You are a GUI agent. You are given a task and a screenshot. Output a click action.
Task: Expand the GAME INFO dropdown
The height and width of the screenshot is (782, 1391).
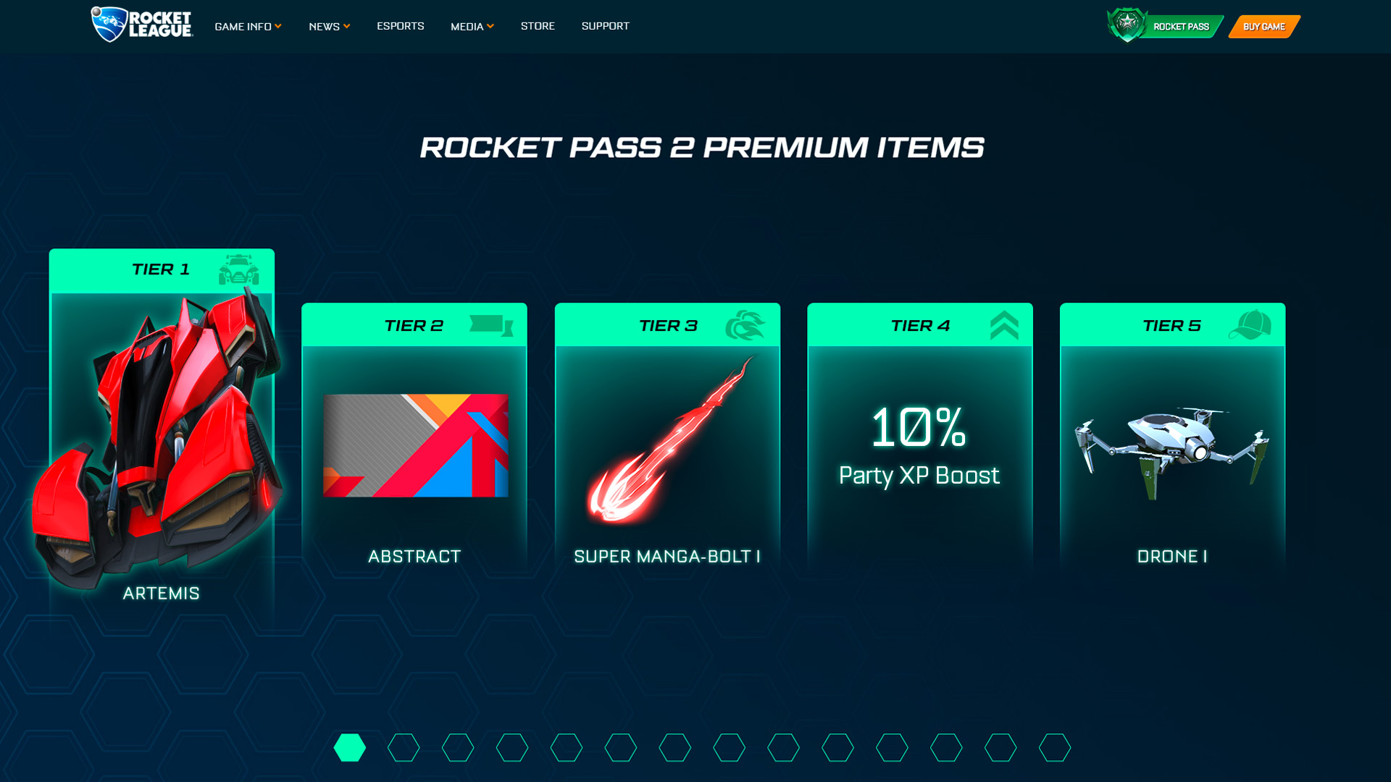248,26
